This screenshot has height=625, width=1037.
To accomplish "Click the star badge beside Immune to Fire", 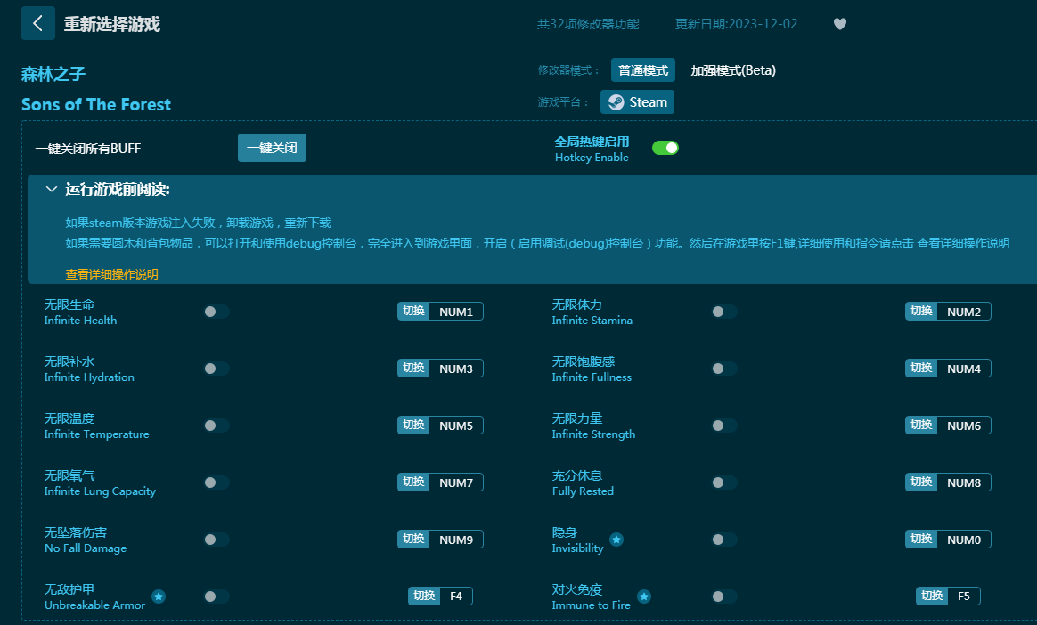I will click(644, 597).
